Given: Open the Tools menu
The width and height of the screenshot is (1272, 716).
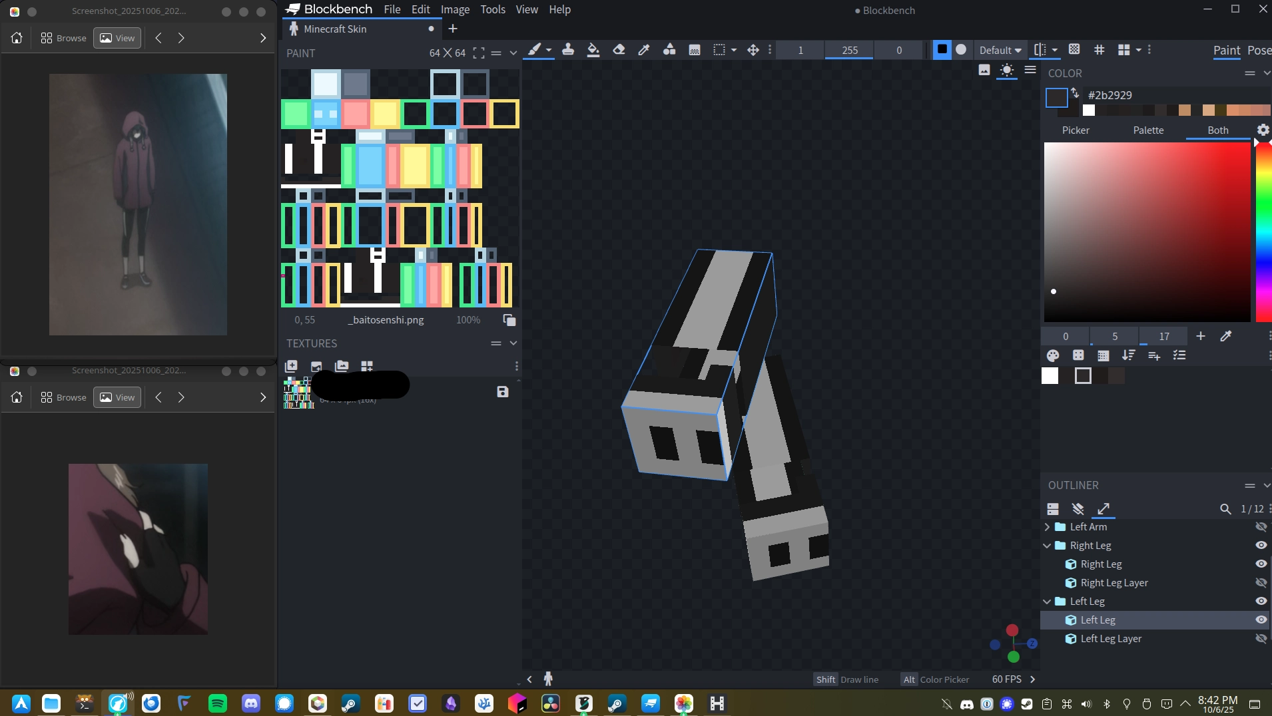Looking at the screenshot, I should coord(492,9).
